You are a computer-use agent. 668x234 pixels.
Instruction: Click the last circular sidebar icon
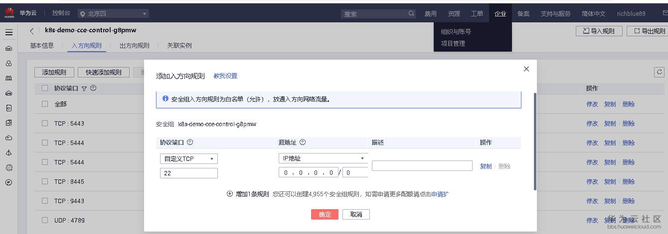click(x=9, y=182)
